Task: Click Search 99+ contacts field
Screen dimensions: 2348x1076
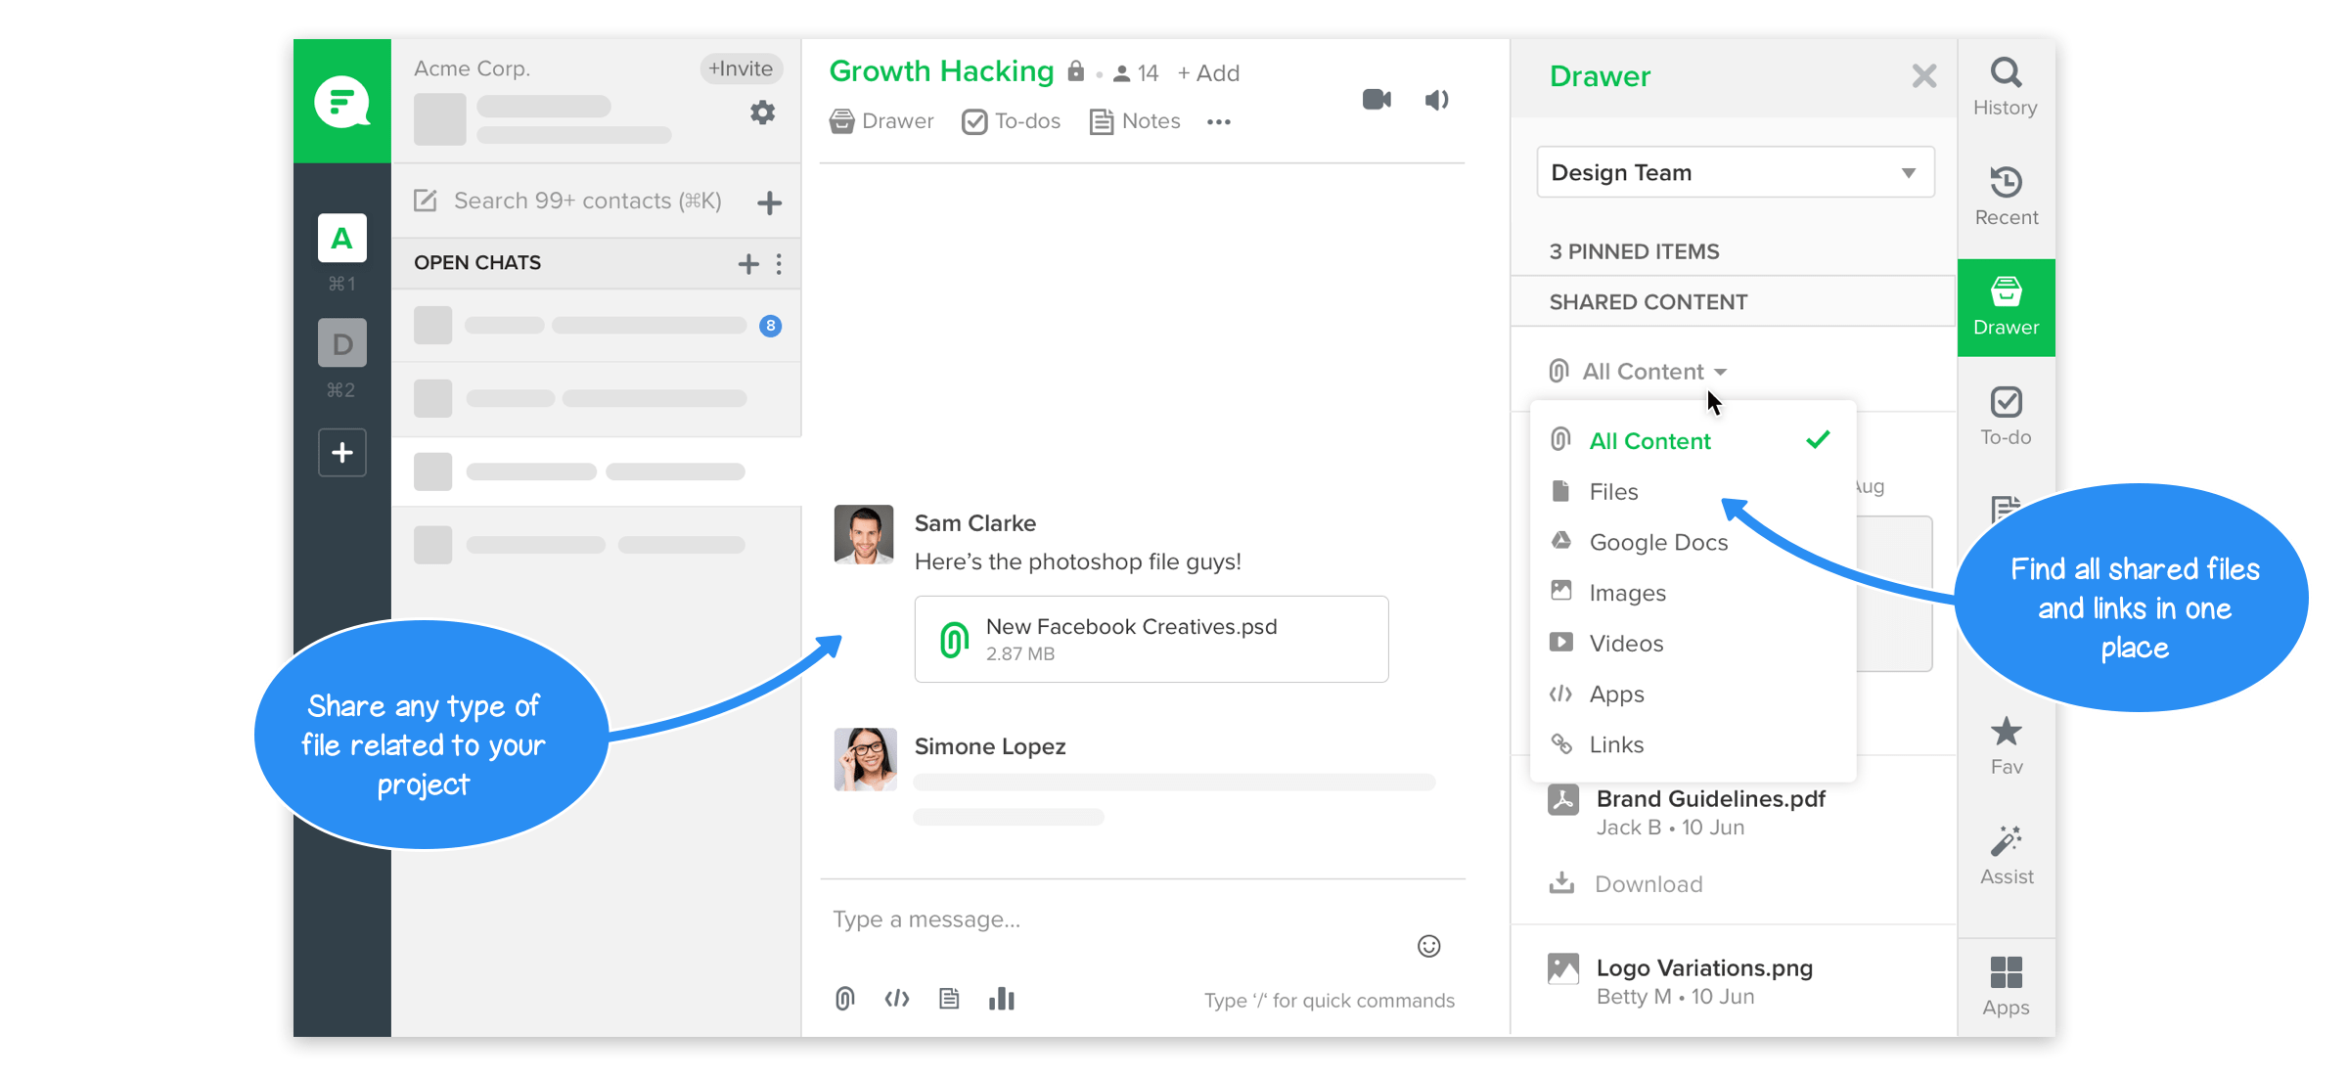Action: tap(587, 202)
